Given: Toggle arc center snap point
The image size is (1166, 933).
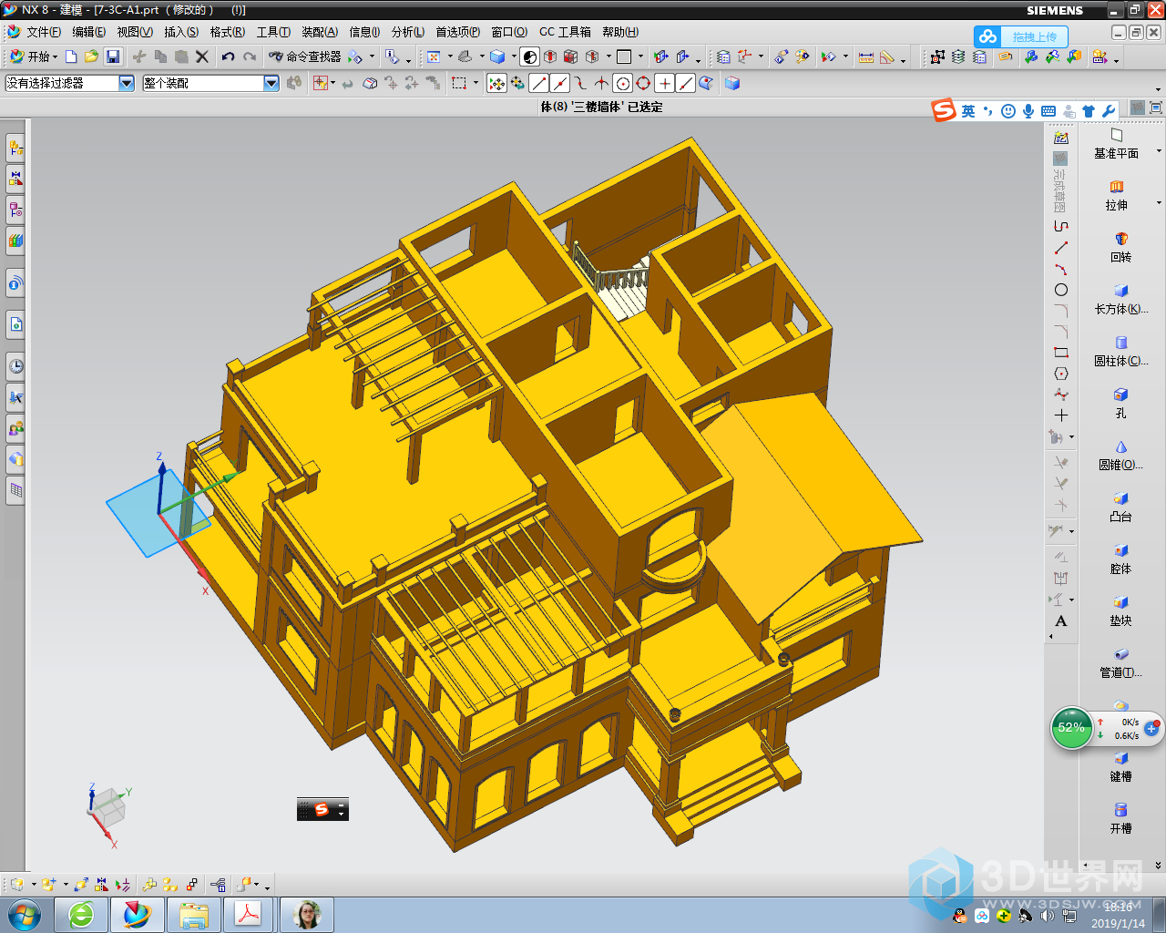Looking at the screenshot, I should click(623, 83).
